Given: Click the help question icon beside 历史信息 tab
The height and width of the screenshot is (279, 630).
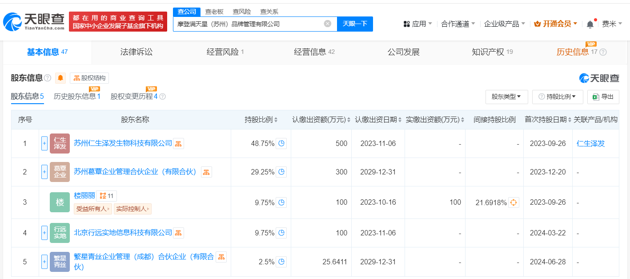Looking at the screenshot, I should [603, 52].
